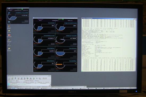Click the green page indicator in the counters window header

(63, 20)
